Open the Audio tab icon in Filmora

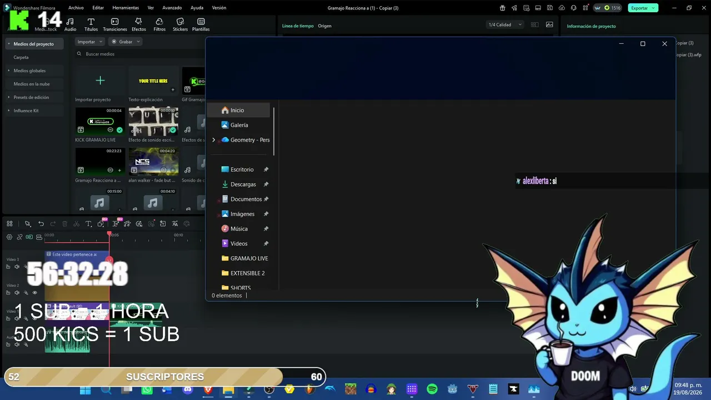pyautogui.click(x=70, y=24)
